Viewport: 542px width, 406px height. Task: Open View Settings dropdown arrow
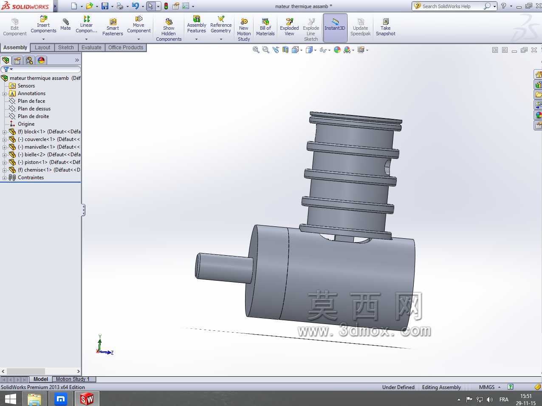pos(367,50)
